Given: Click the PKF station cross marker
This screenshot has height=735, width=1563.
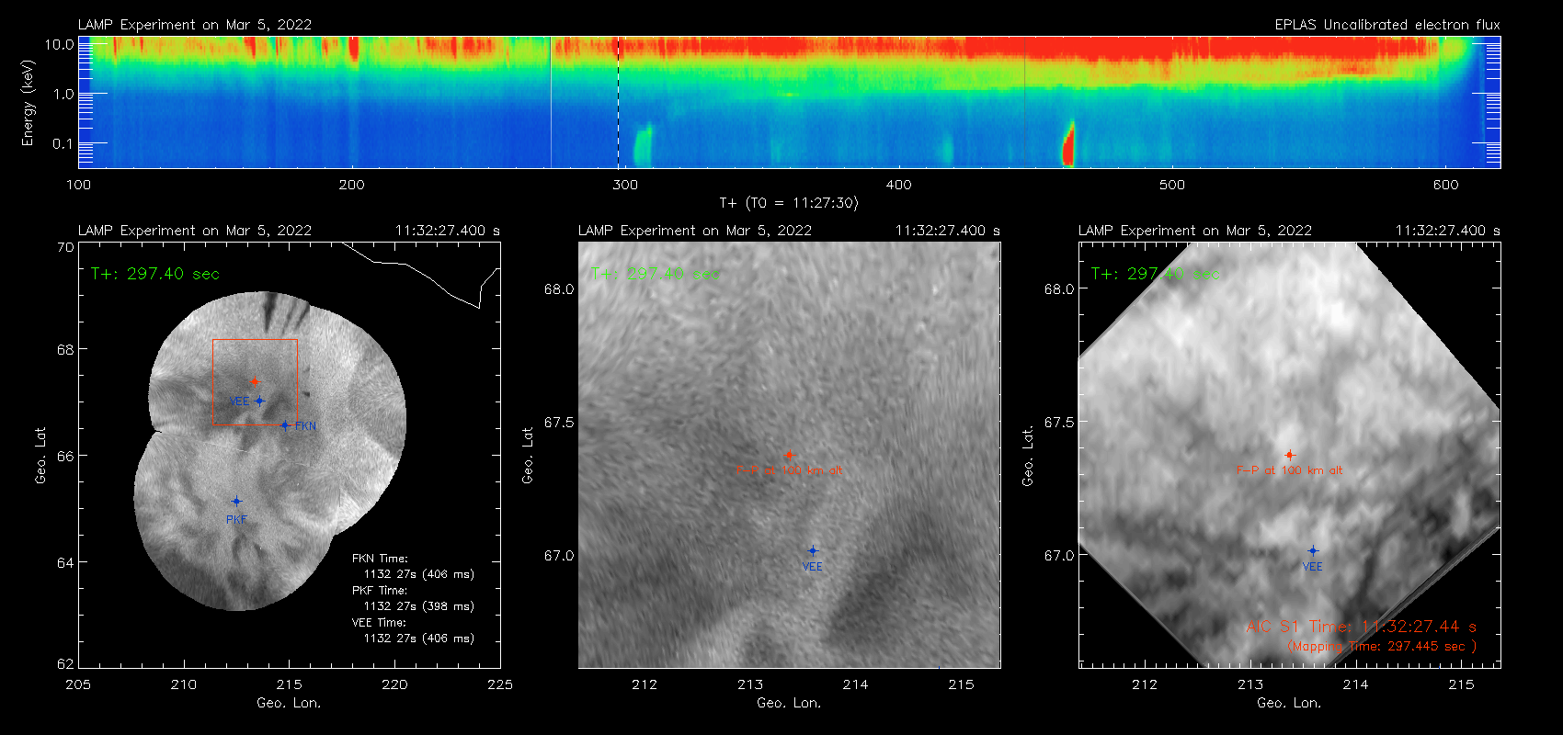Looking at the screenshot, I should click(x=236, y=502).
